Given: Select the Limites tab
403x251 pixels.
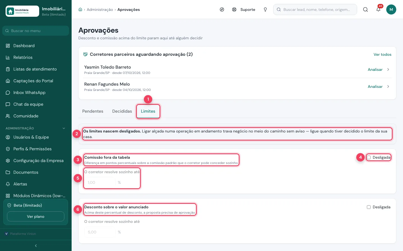Looking at the screenshot, I should (x=148, y=111).
